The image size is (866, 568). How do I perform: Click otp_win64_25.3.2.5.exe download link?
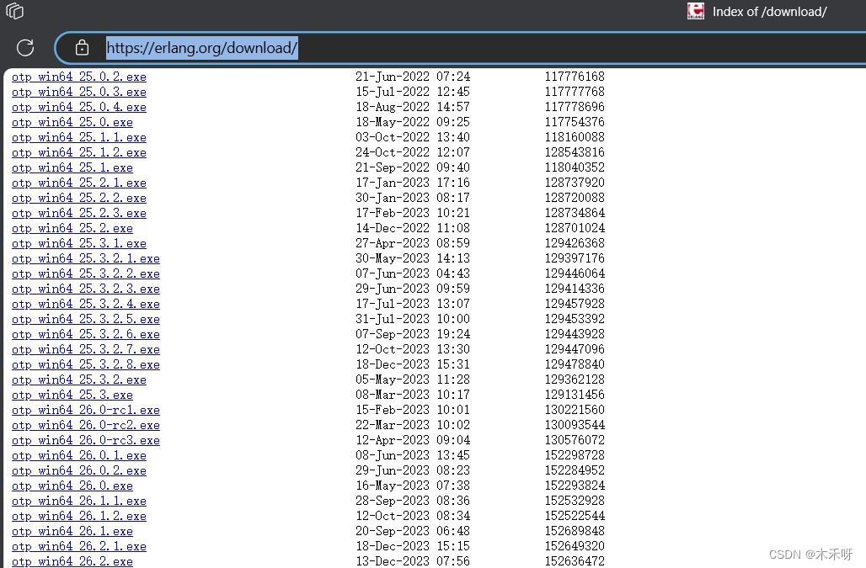86,319
